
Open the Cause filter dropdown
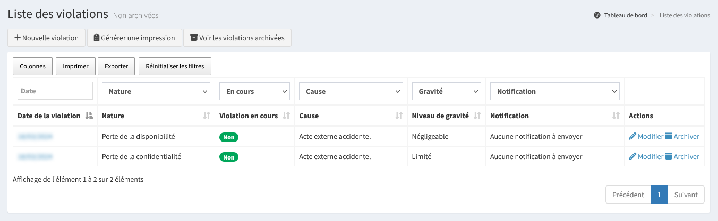351,91
